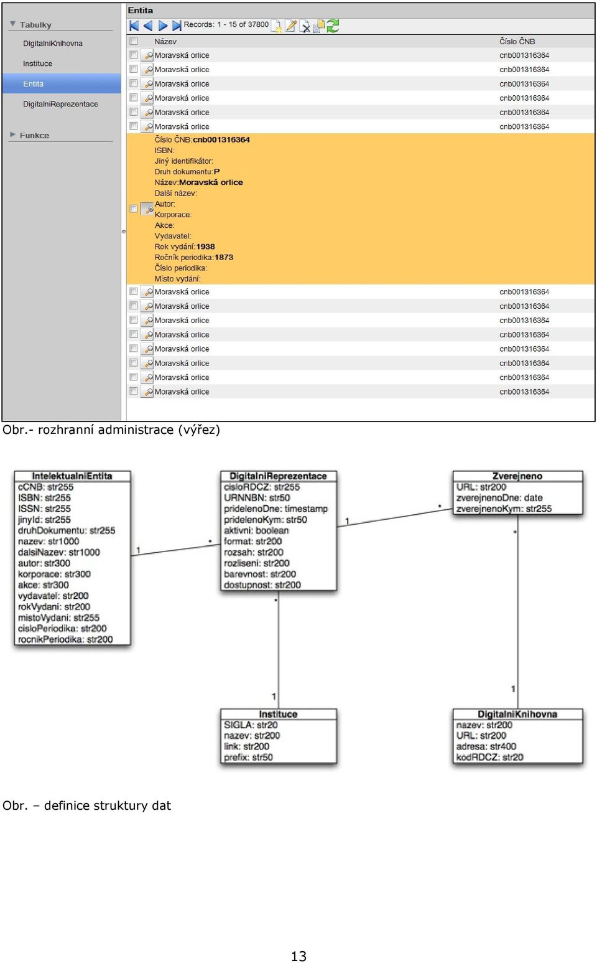Click the 'Další název:' detail line
This screenshot has width=597, height=963.
pos(176,194)
